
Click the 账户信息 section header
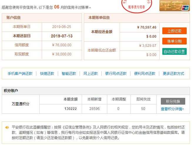coord(14,18)
